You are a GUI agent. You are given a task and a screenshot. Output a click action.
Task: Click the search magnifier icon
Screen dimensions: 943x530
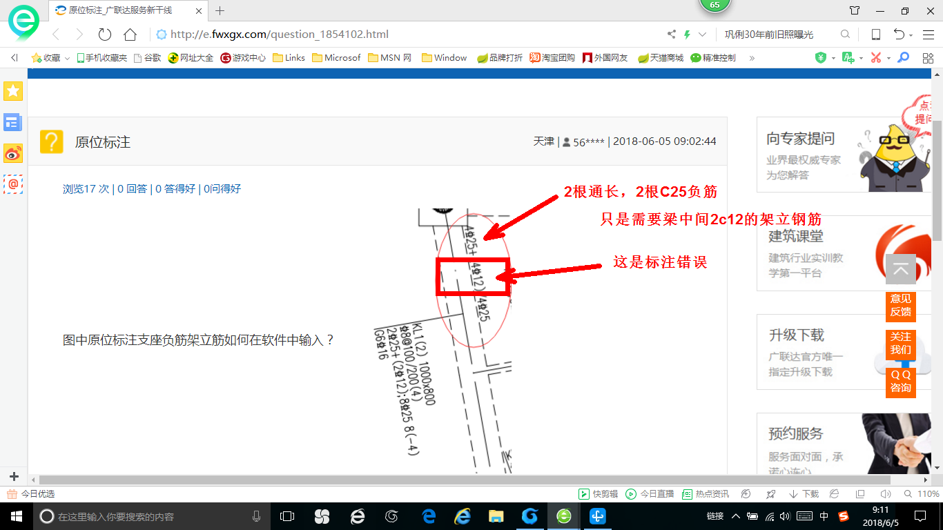(845, 35)
